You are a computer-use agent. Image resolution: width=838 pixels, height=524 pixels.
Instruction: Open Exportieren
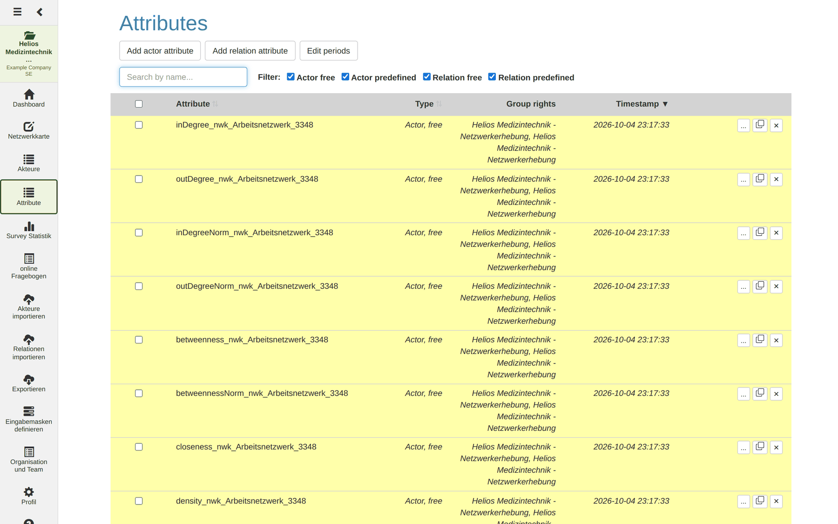[x=29, y=383]
